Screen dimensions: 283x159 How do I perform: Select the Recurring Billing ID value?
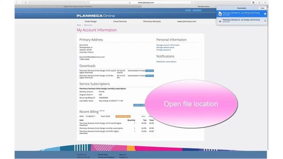click(103, 98)
